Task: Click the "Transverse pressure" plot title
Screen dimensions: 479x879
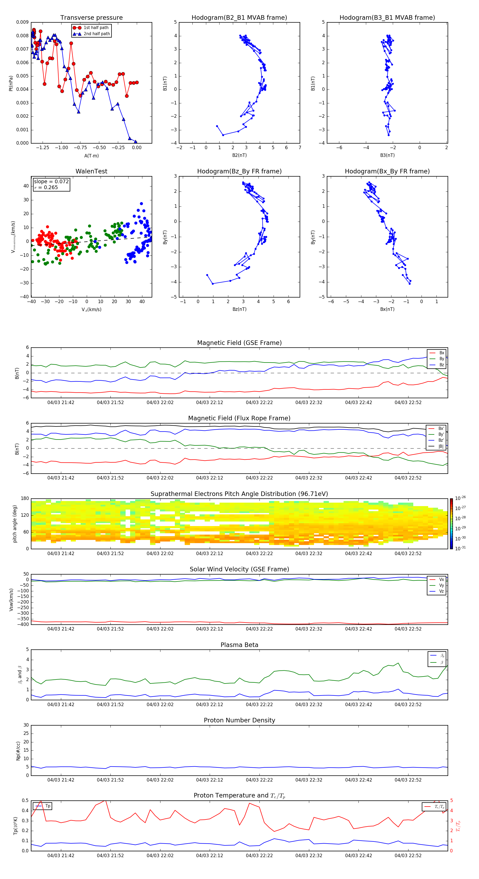Action: point(91,18)
